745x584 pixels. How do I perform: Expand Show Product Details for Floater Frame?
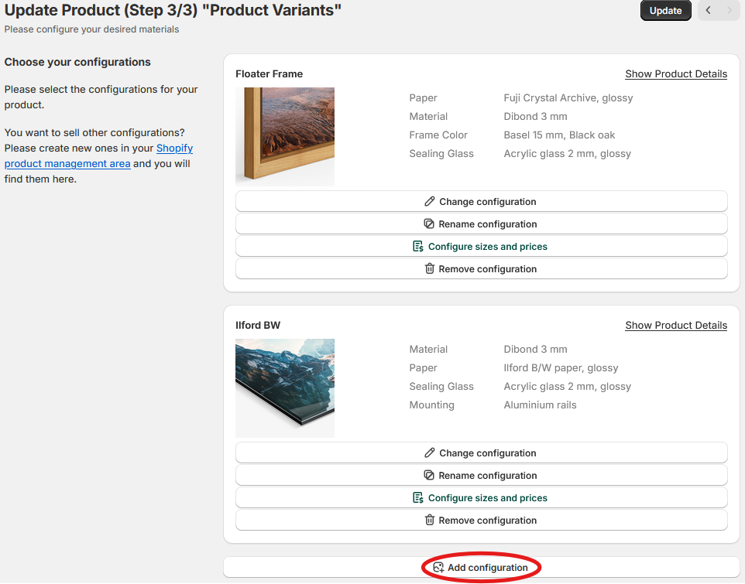click(x=676, y=74)
